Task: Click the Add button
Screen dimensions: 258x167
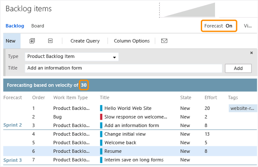Action: pos(238,68)
